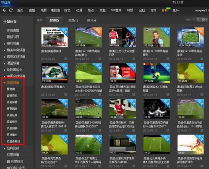Click the icon beside the date of 12-13赛季英超全场 card

(x=202, y=59)
